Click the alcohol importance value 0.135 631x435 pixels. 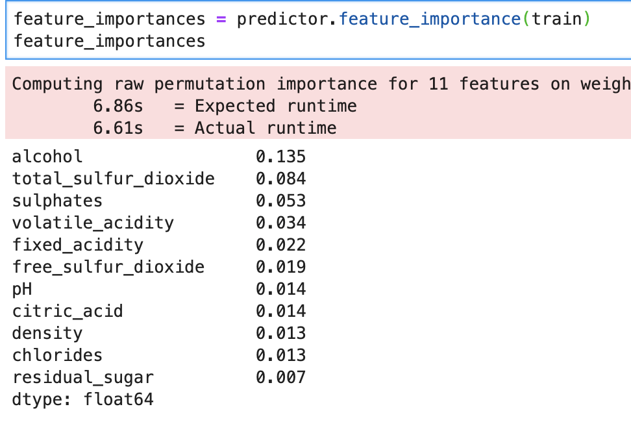pos(280,156)
